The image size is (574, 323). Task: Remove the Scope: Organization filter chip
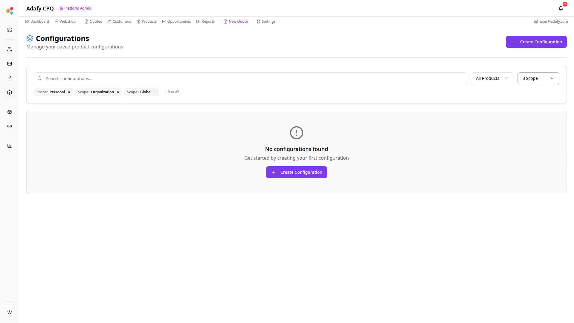pos(118,92)
